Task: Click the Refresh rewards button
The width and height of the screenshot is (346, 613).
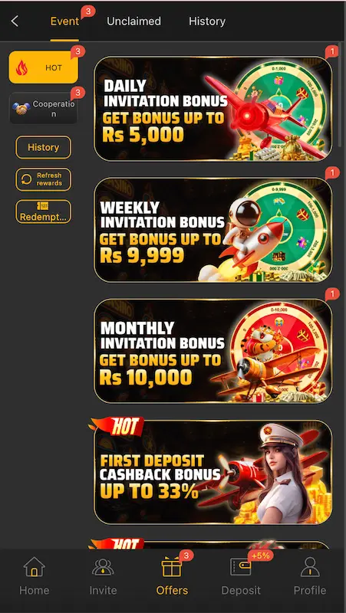Action: (x=44, y=179)
